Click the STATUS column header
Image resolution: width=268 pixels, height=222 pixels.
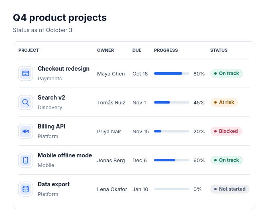pos(219,50)
